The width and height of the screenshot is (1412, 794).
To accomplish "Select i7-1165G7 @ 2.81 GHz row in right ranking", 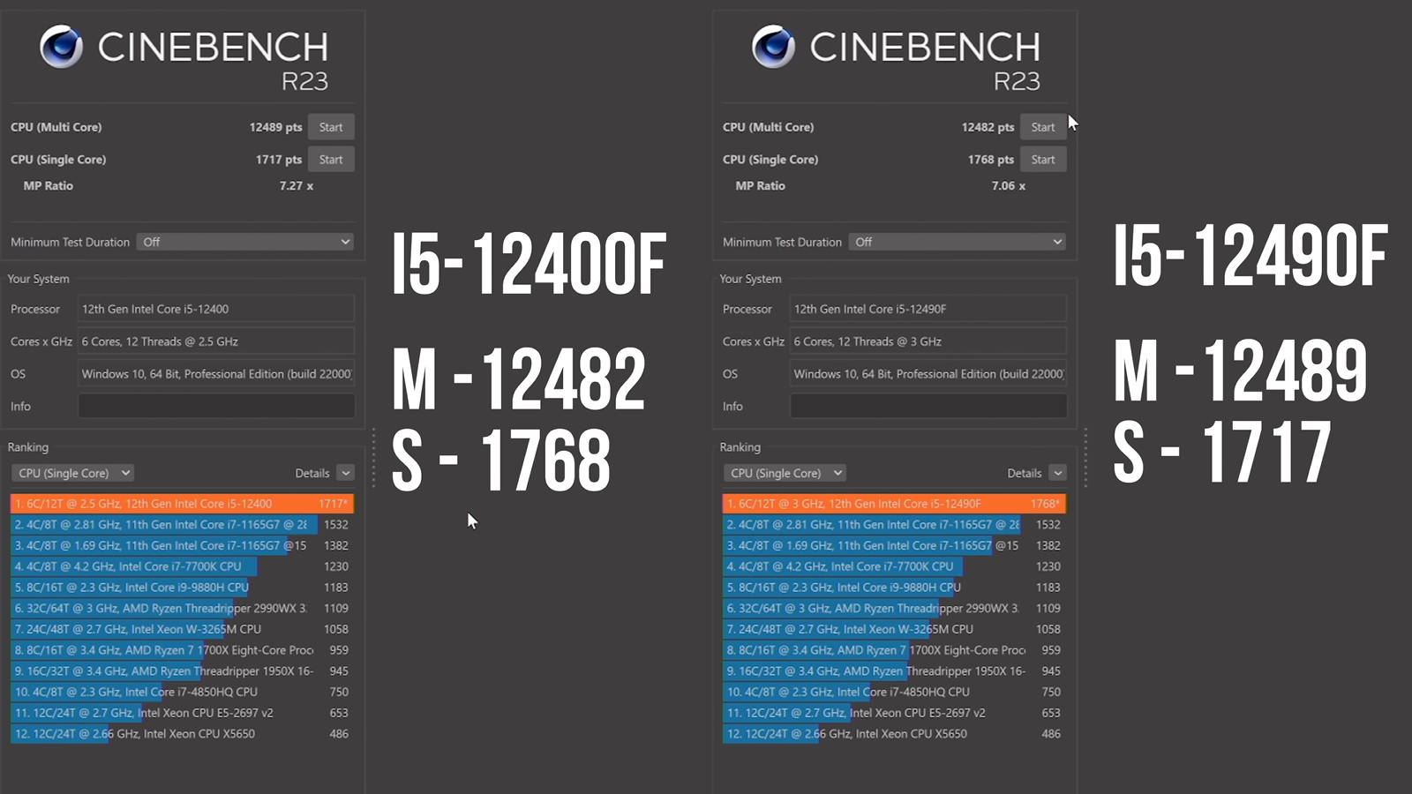I will (894, 524).
